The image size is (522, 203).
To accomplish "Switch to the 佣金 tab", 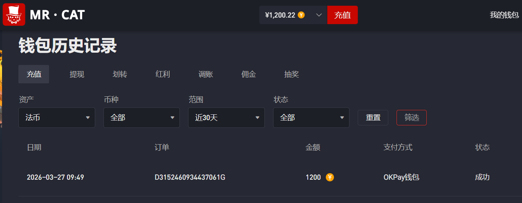I will tap(249, 74).
